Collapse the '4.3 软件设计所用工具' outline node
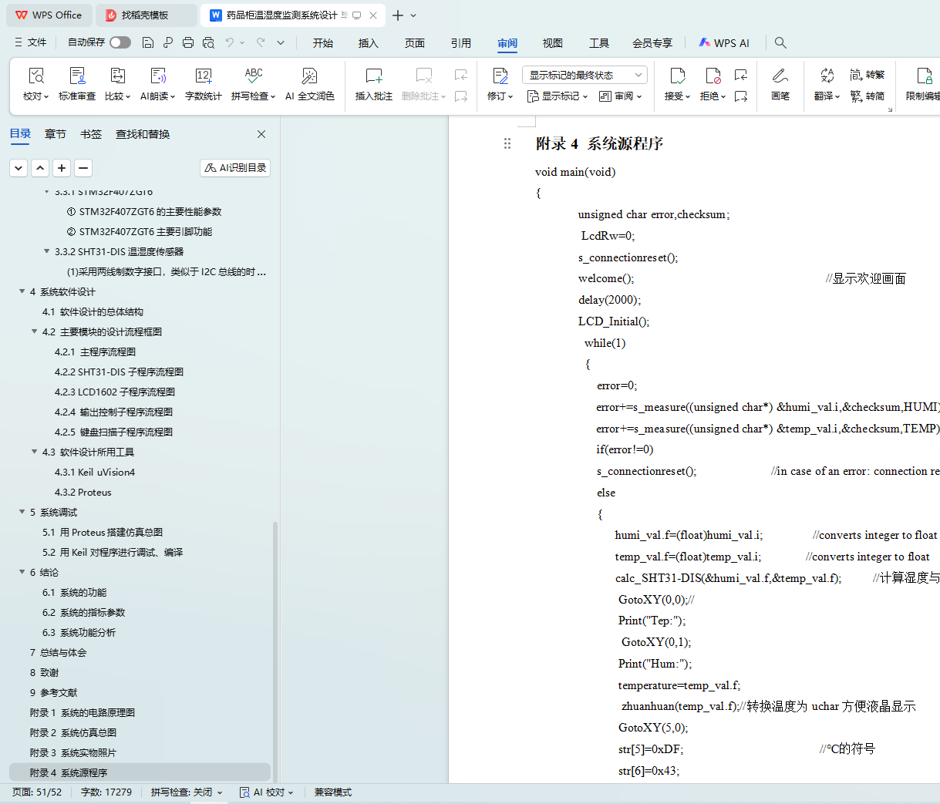Viewport: 940px width, 804px height. tap(35, 452)
